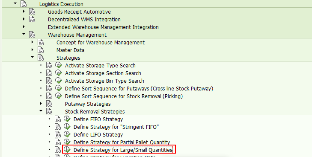Select Define Sort Sequence for Stock Removal (Picking)
This screenshot has height=157, width=312.
click(x=124, y=96)
